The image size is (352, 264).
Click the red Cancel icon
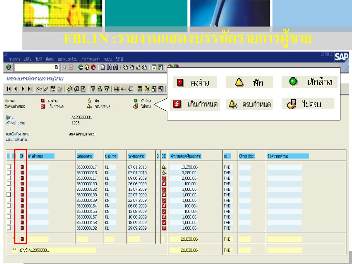point(93,67)
